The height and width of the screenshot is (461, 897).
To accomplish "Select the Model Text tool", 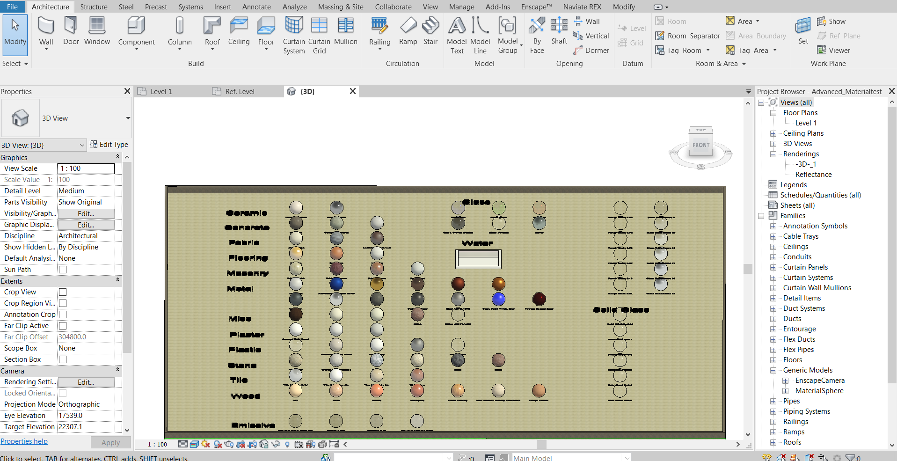I will [456, 33].
